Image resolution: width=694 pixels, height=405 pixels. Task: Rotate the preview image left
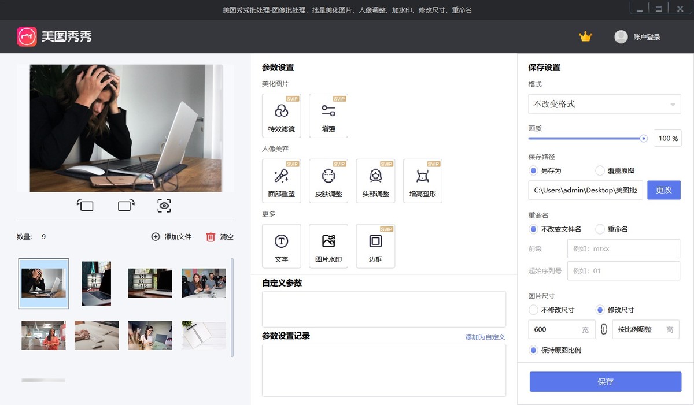pyautogui.click(x=85, y=205)
